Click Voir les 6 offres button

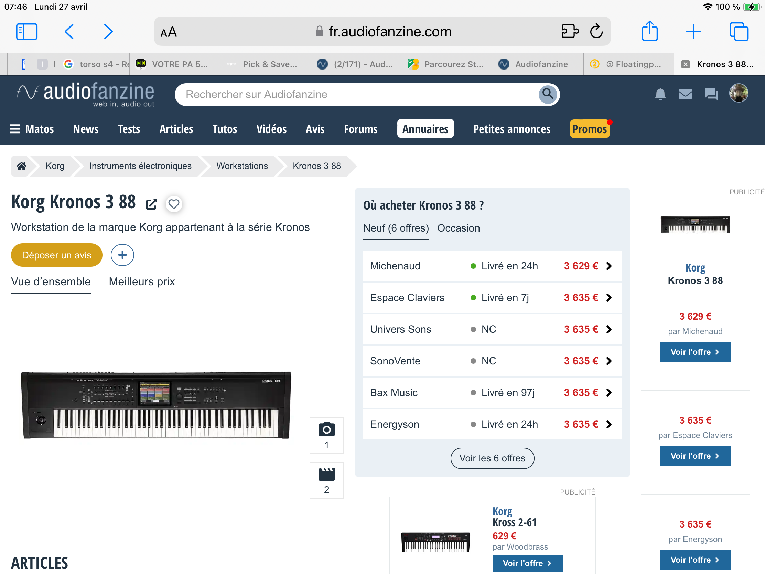coord(492,458)
